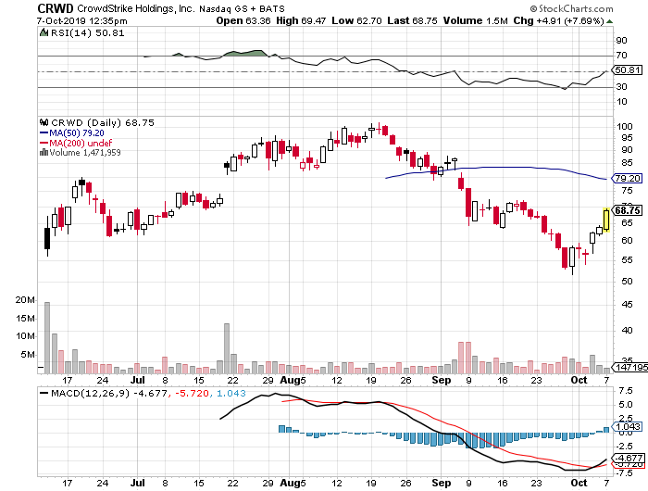Click the blue 1.043 histogram value in legend
648x491 pixels.
coord(231,393)
